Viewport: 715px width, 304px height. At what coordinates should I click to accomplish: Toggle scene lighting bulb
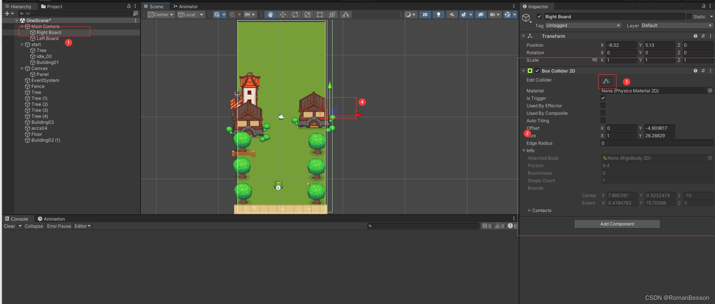tap(439, 15)
